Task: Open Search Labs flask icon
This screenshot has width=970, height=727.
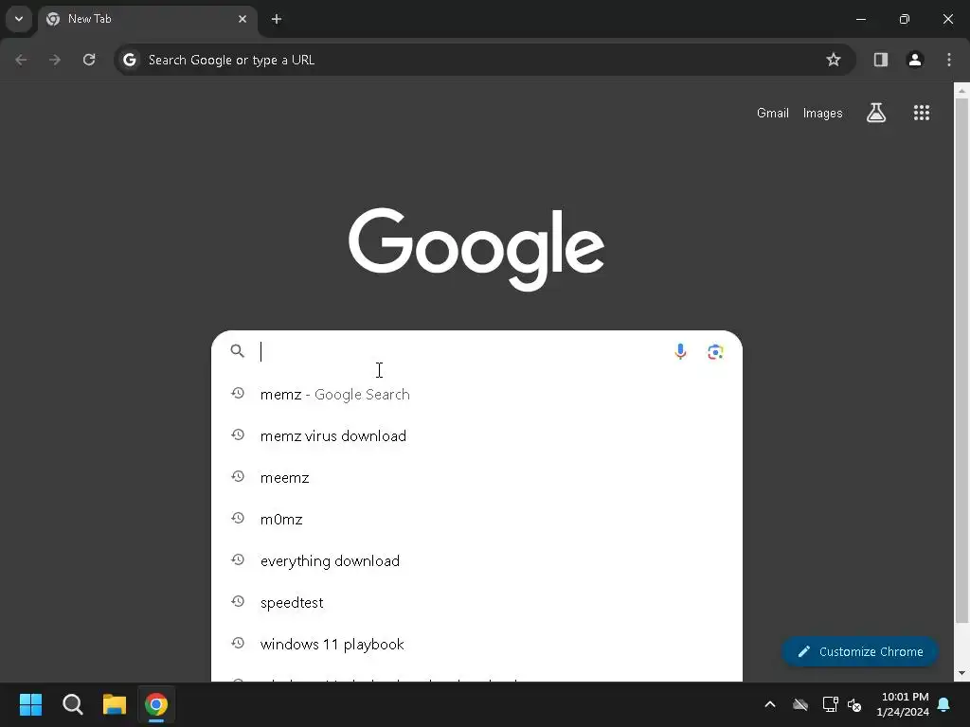Action: [876, 113]
